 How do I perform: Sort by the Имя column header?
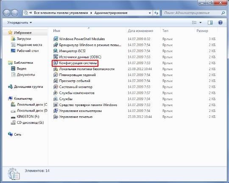pyautogui.click(x=56, y=31)
